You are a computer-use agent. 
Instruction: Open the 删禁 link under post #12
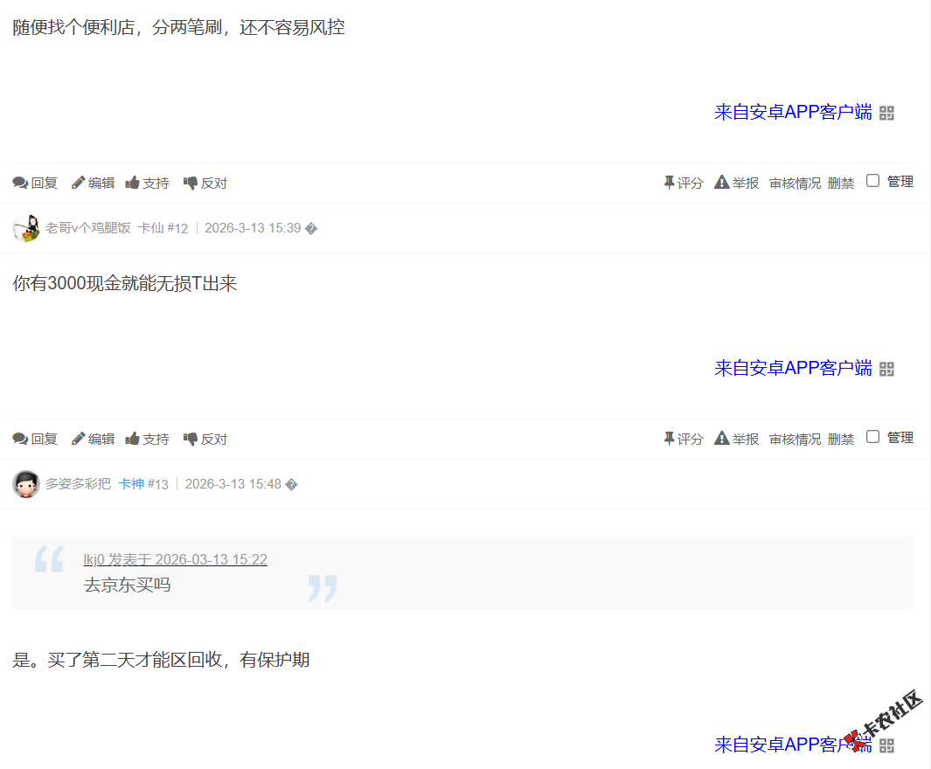840,438
